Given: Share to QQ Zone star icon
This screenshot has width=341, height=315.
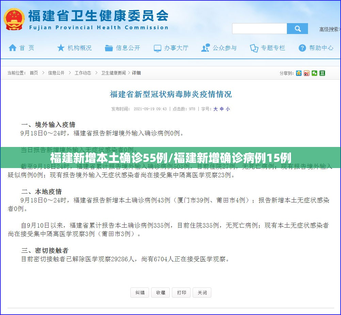Looking at the screenshot, I should coord(299,73).
